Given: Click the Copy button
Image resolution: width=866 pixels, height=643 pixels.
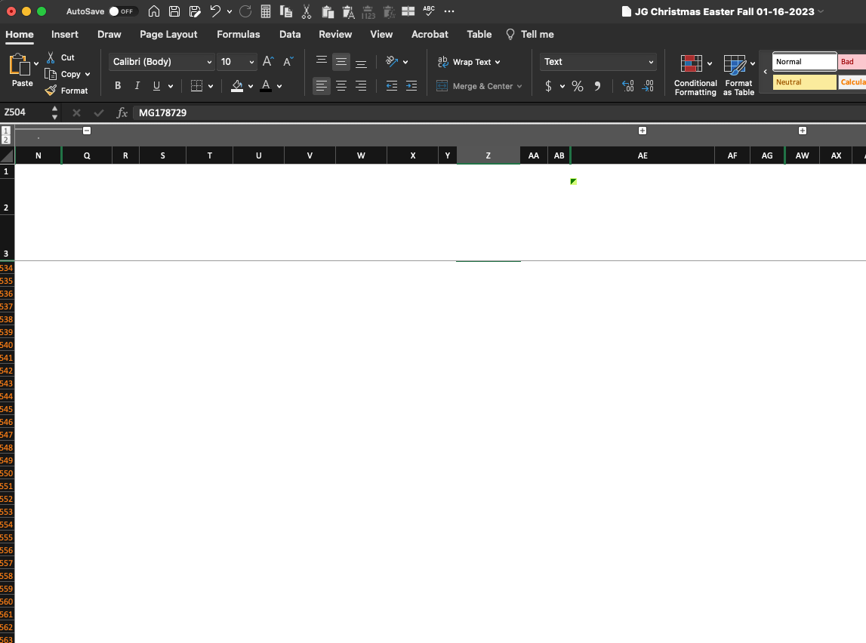Looking at the screenshot, I should (x=63, y=74).
